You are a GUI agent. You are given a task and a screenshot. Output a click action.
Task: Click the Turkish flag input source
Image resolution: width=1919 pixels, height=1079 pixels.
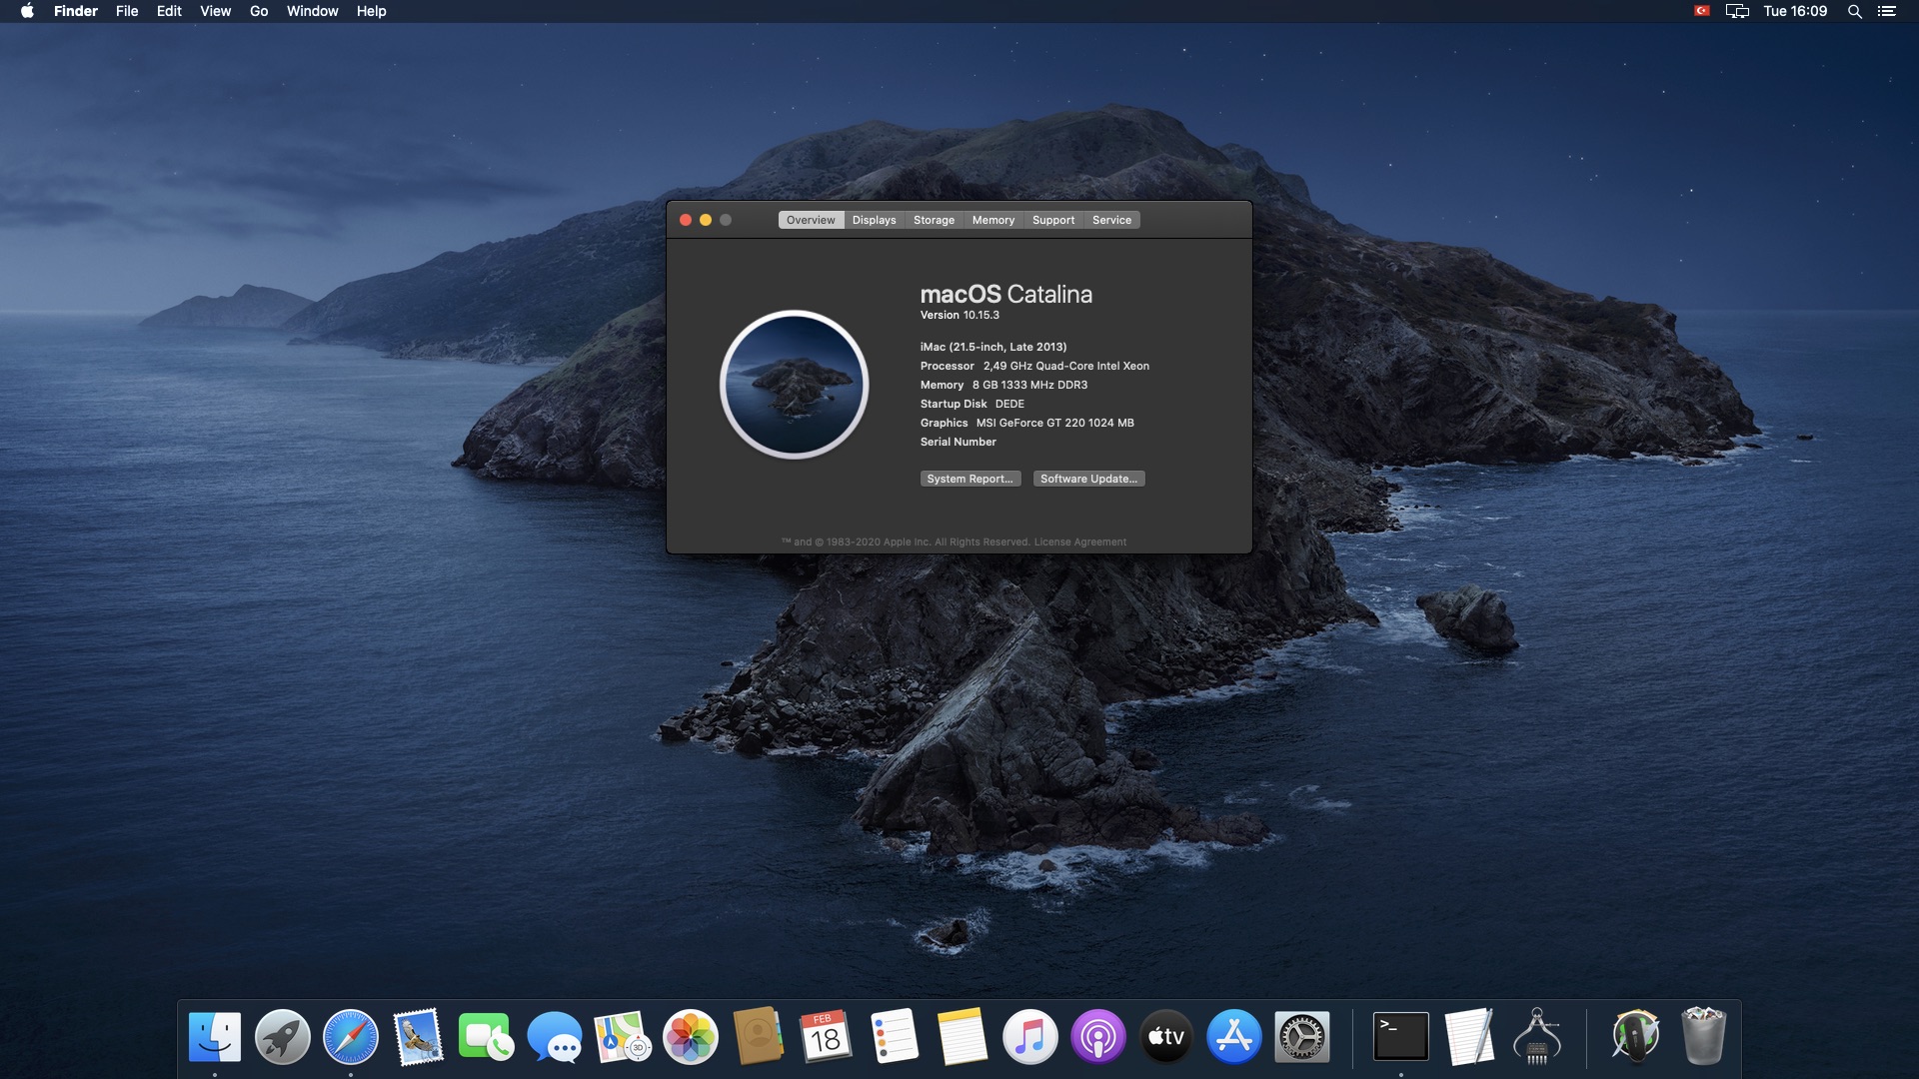tap(1701, 11)
